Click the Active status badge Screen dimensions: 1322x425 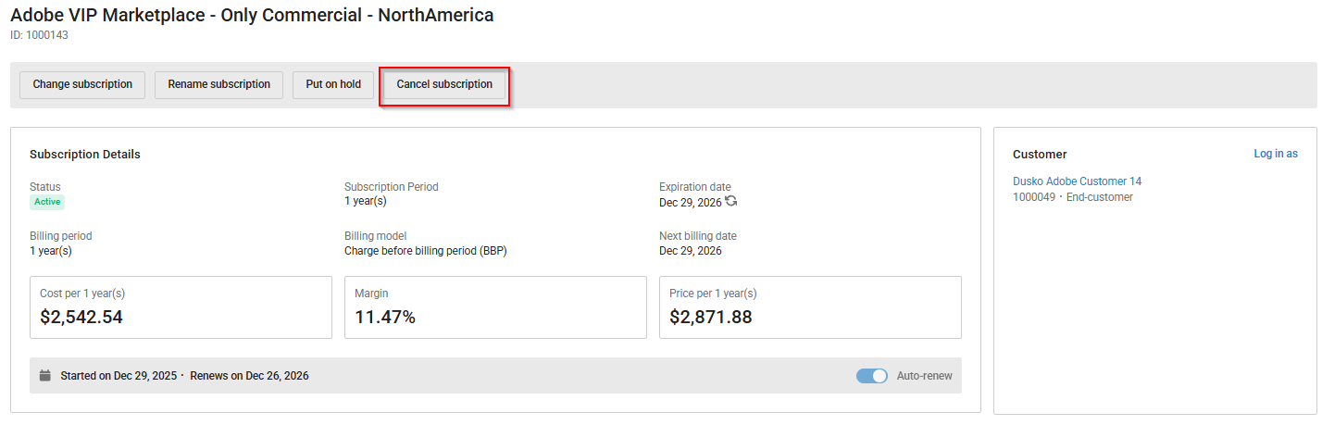pyautogui.click(x=47, y=202)
